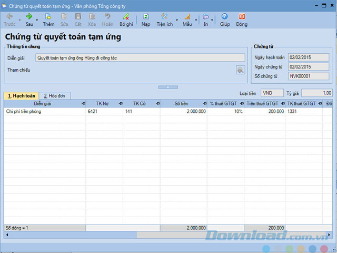Click the Tham chiếu reference search icon
Screen dimensions: 337x253
pos(240,70)
